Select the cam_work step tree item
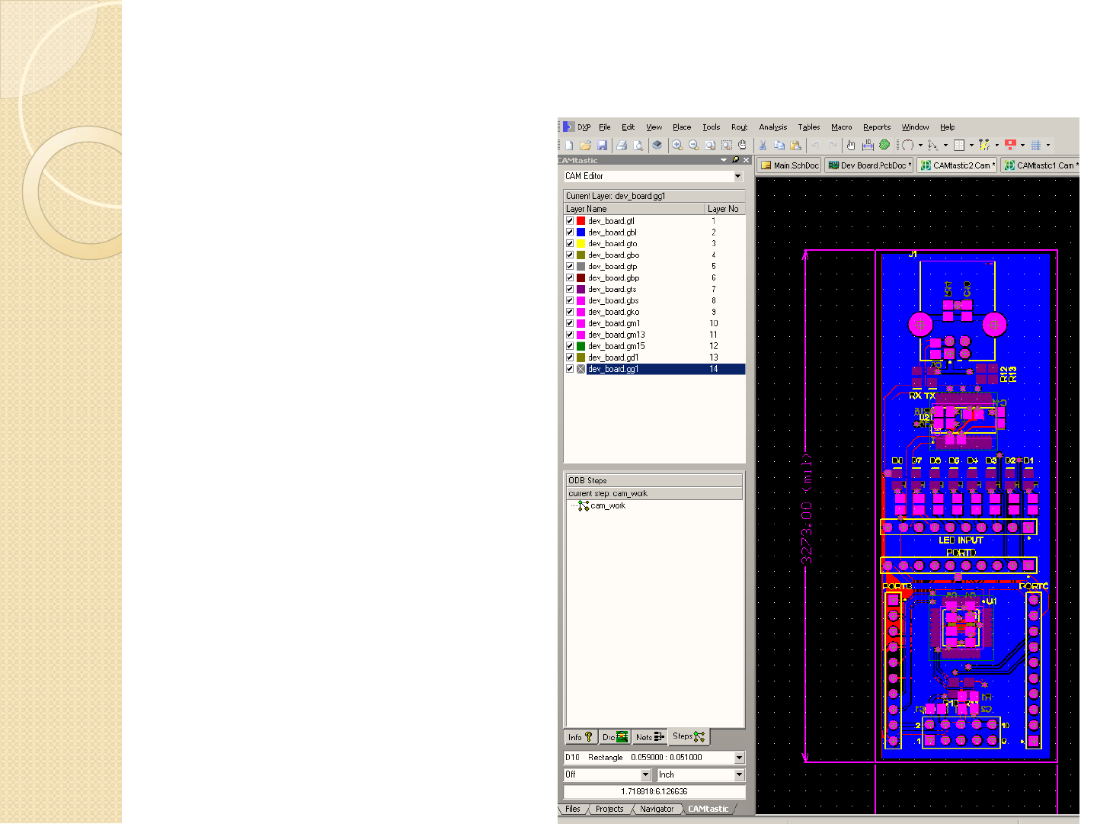 coord(607,506)
